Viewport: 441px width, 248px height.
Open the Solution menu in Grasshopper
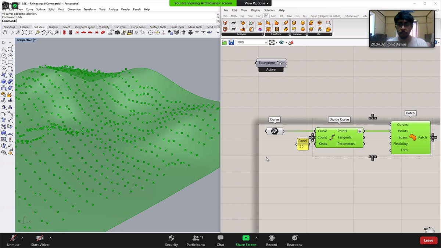click(x=269, y=10)
